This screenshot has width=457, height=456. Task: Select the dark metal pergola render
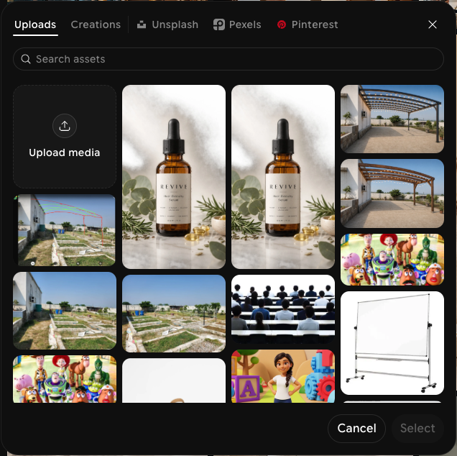click(392, 119)
